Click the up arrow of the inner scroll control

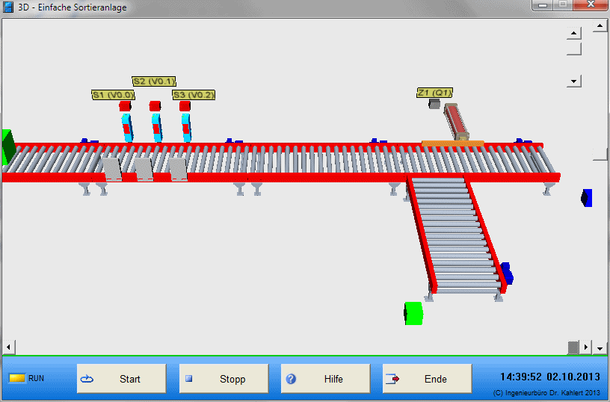click(x=574, y=33)
